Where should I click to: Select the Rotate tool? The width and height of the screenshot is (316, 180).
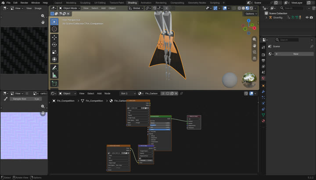[54, 45]
